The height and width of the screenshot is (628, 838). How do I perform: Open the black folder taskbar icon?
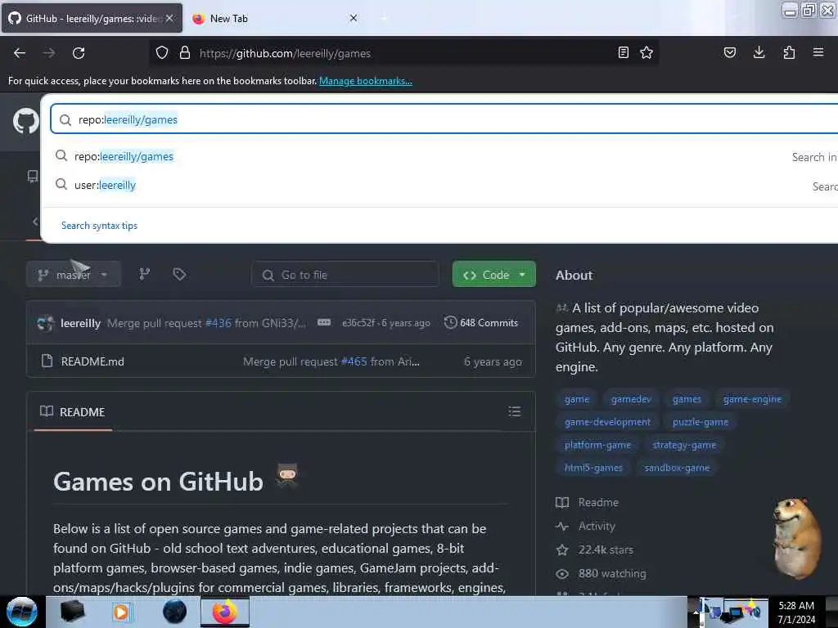tap(73, 612)
